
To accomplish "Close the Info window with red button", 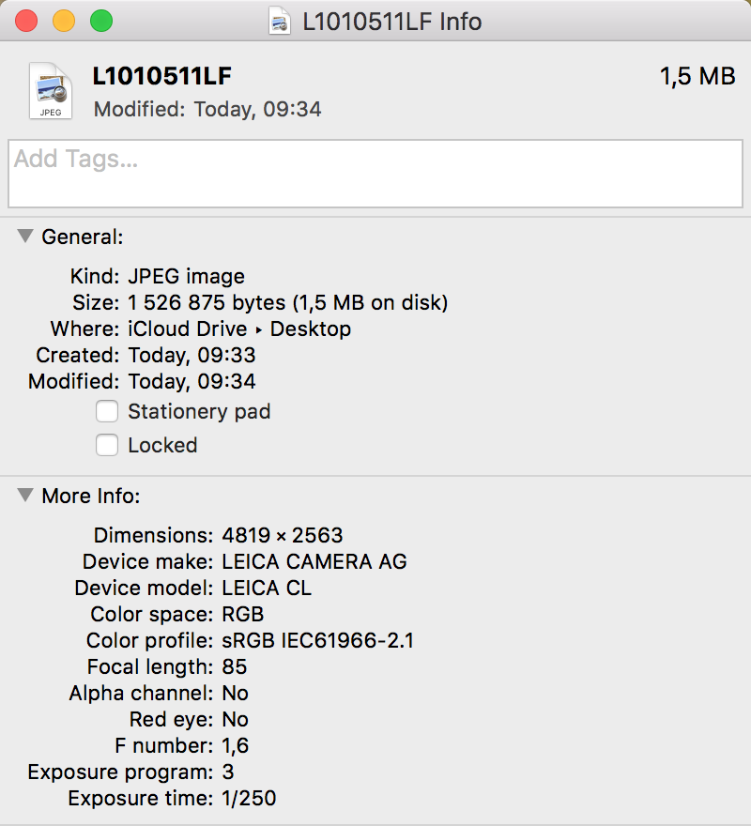I will (25, 21).
